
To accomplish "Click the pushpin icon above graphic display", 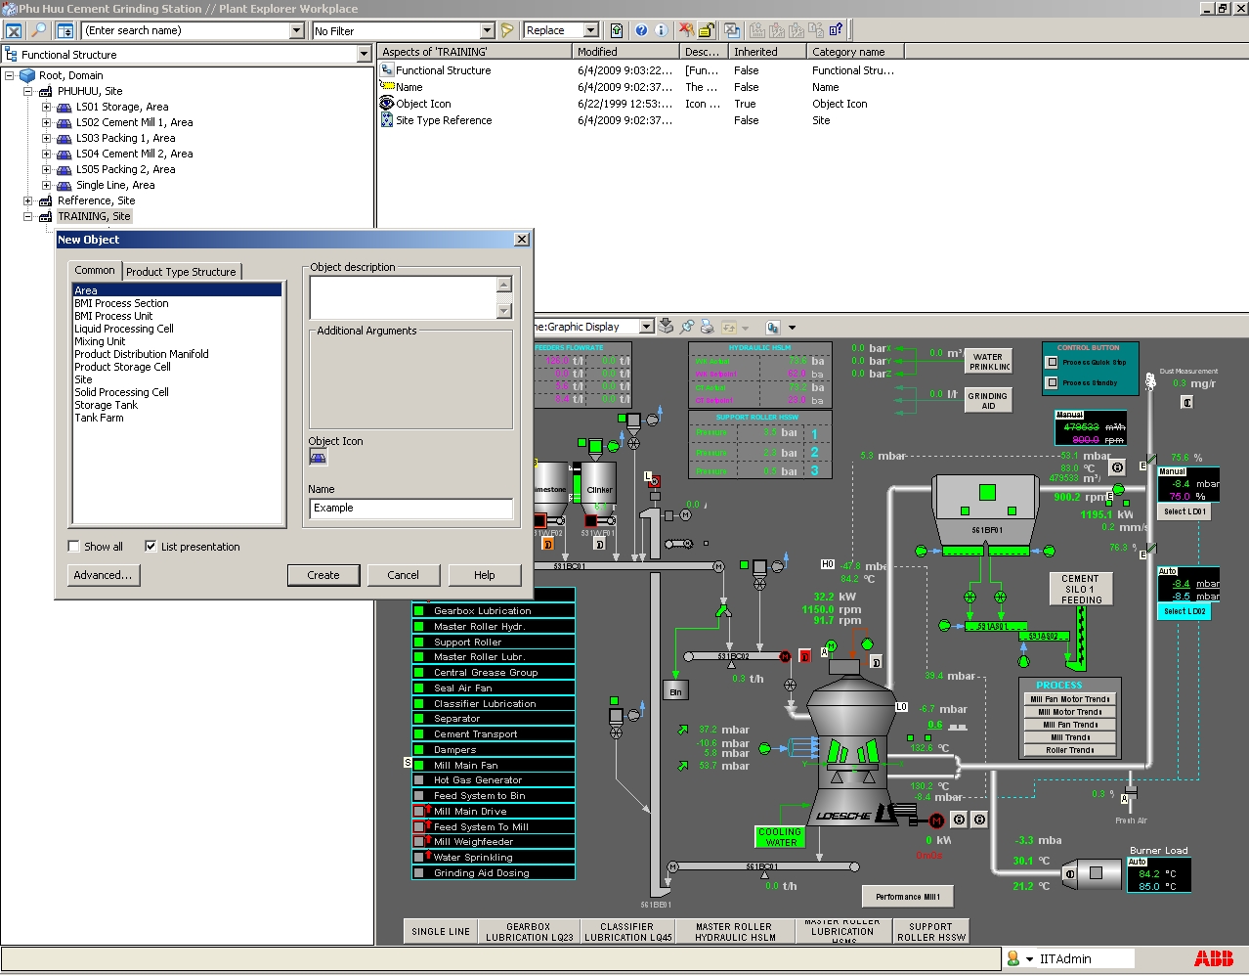I will (x=687, y=327).
